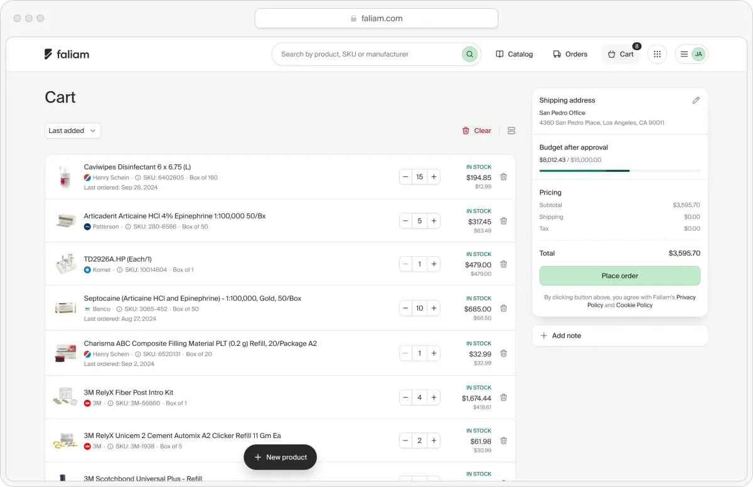This screenshot has height=487, width=753.
Task: Click Caviwipes quantity field showing 15
Action: tap(420, 177)
